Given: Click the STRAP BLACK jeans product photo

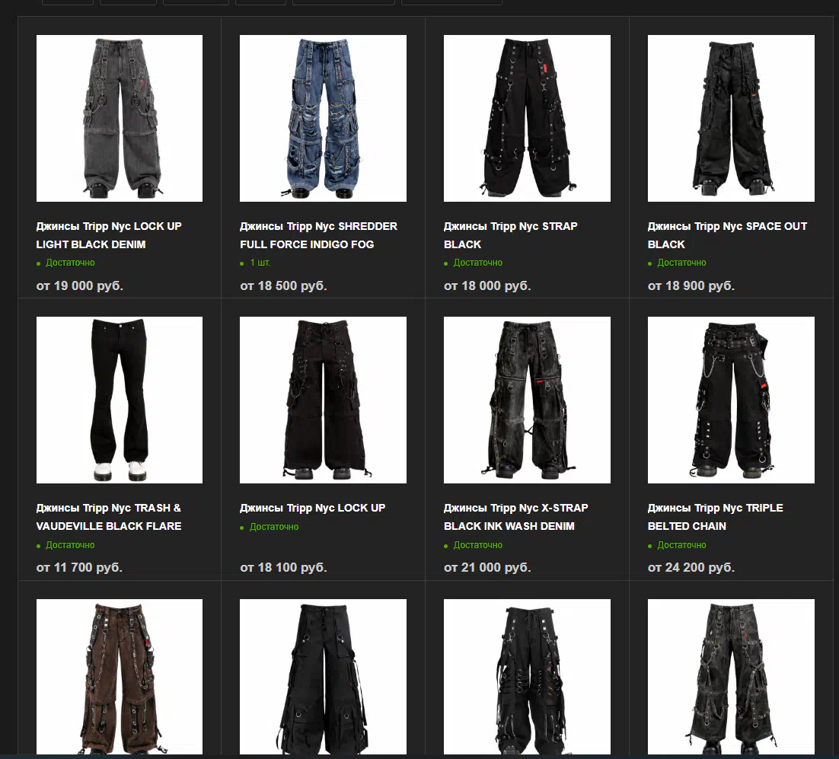Looking at the screenshot, I should (x=527, y=118).
